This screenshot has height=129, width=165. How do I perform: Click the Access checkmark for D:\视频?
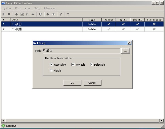click(x=109, y=29)
